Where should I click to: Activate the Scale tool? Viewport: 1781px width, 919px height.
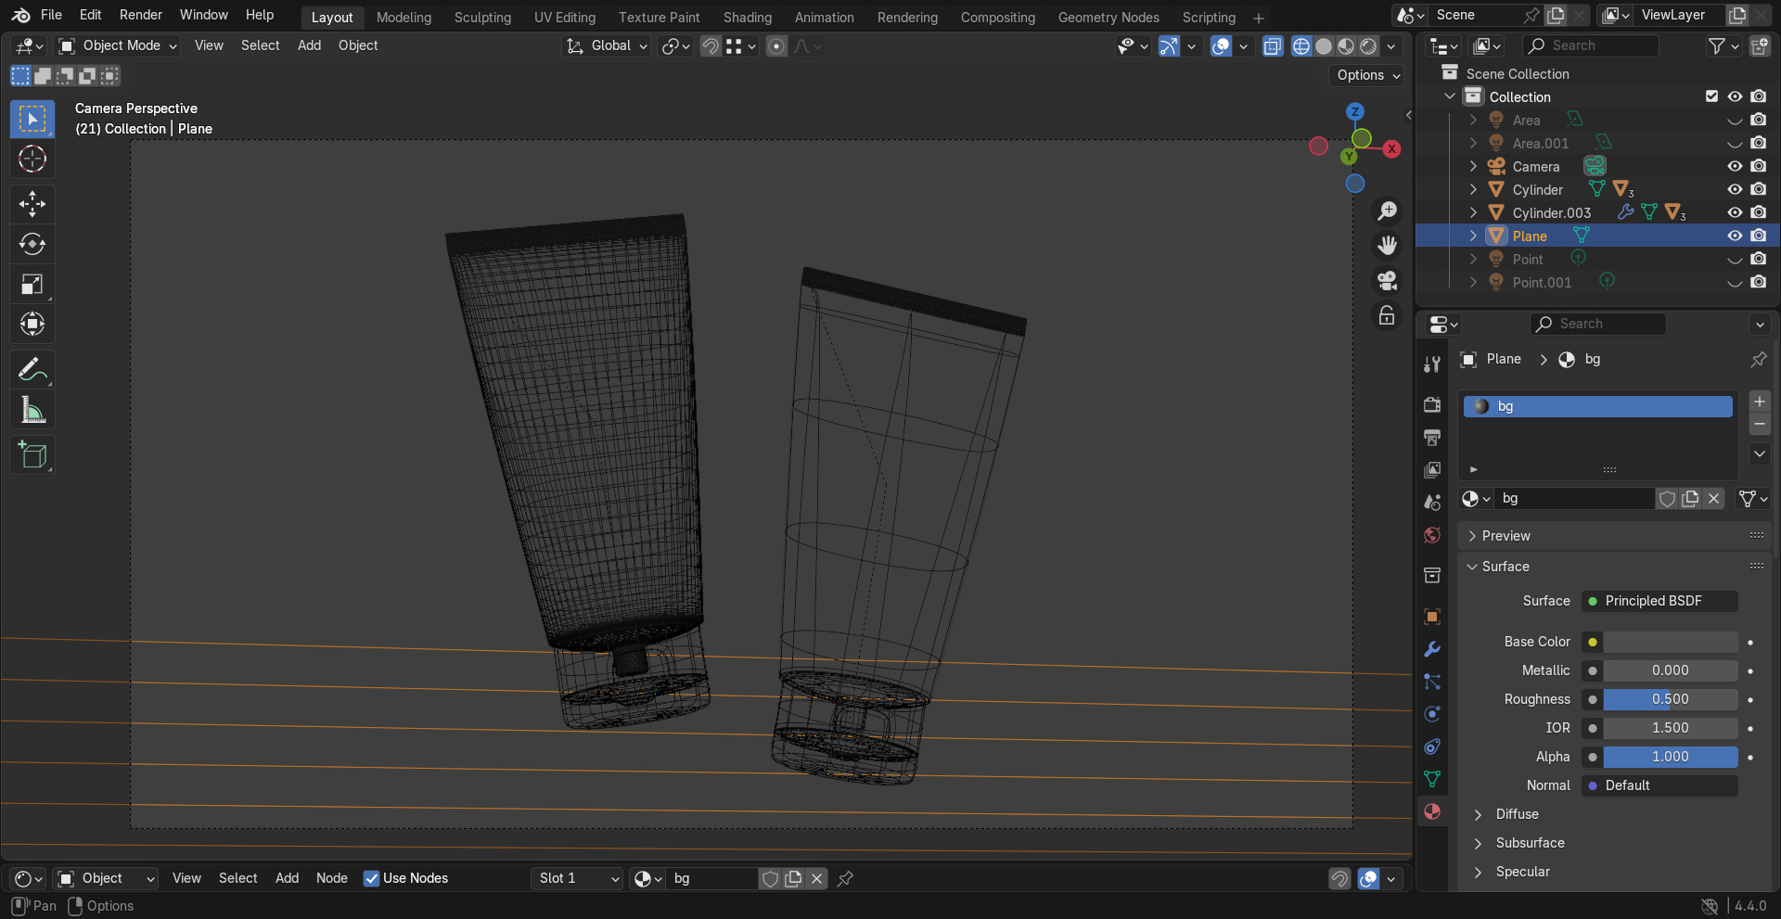(x=32, y=284)
